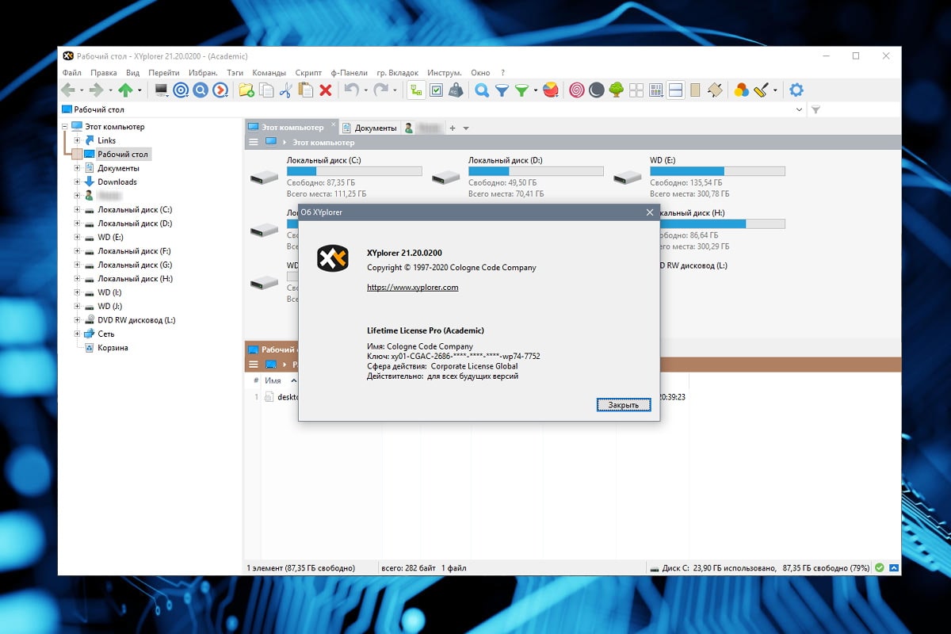
Task: Toggle the dual pane button
Action: tap(675, 90)
